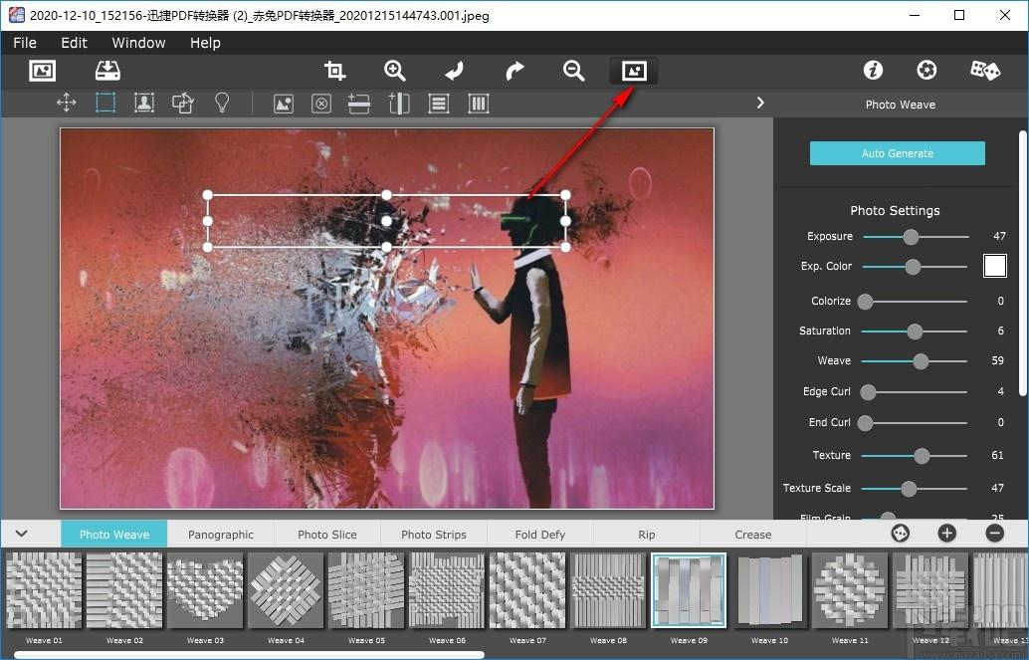Viewport: 1029px width, 660px height.
Task: Select the Weave 09 preset thumbnail
Action: (x=689, y=591)
